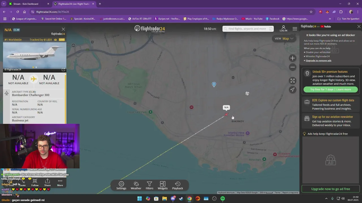Show hidden system tray icons
The height and width of the screenshot is (203, 362).
326,198
